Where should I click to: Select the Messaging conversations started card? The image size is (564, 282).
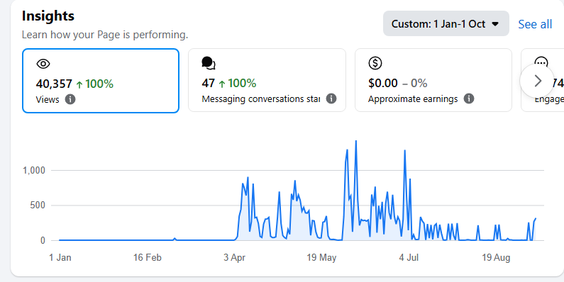[x=267, y=80]
